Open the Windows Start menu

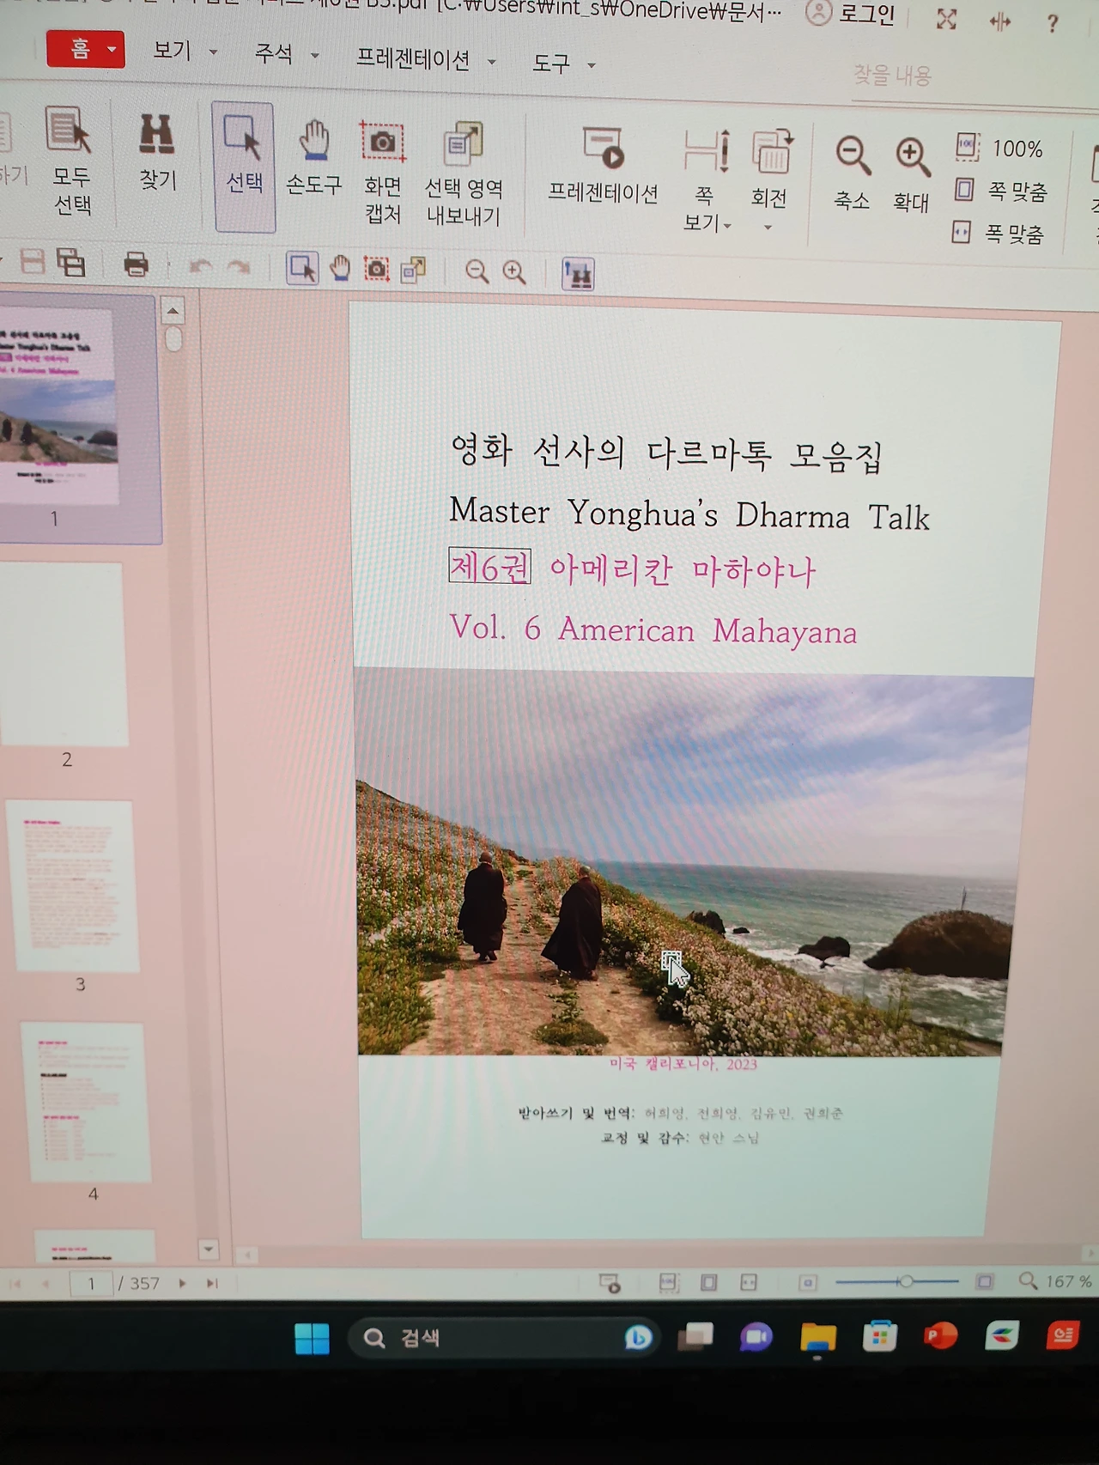pos(312,1338)
